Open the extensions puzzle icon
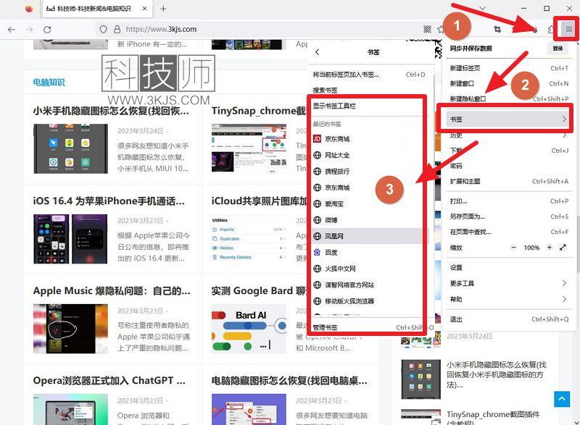The width and height of the screenshot is (580, 425). (x=551, y=29)
